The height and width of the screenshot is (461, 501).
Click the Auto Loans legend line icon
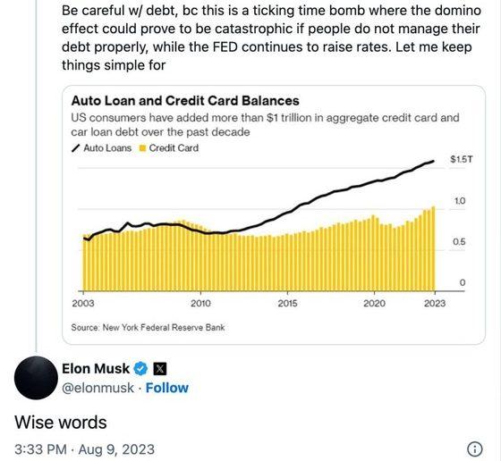[x=76, y=148]
